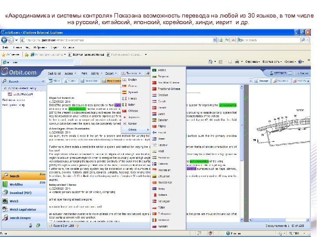317x237 pixels.
Task: Click the mail envelope icon near username
Action: pos(290,73)
